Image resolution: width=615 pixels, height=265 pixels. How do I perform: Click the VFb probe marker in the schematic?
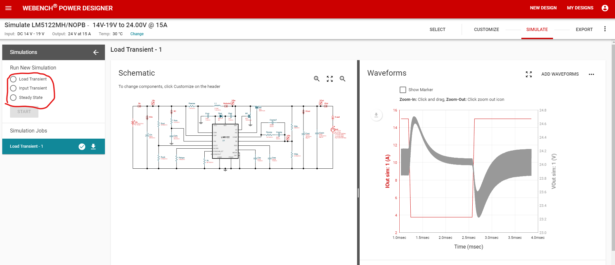click(288, 138)
